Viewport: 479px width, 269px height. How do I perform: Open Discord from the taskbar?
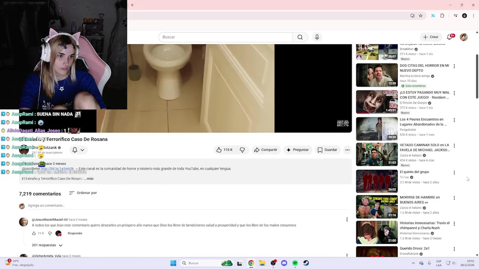[x=284, y=263]
